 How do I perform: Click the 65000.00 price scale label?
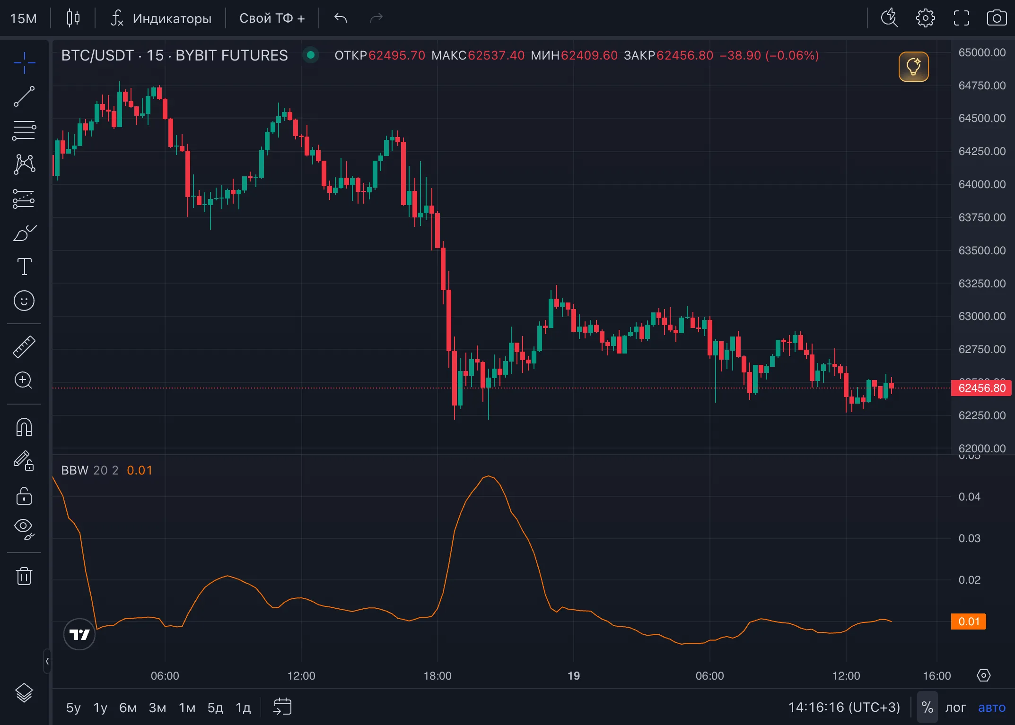pyautogui.click(x=982, y=52)
